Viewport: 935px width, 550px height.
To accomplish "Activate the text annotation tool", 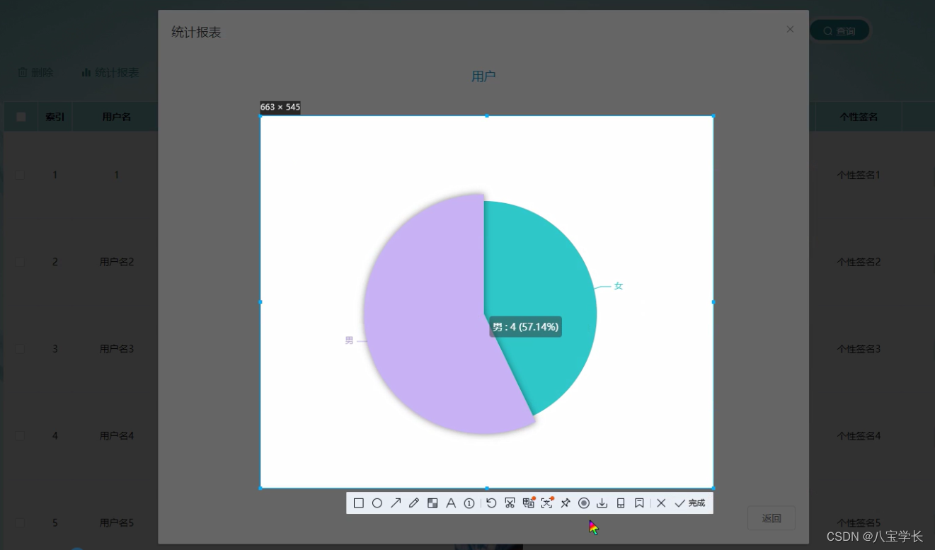I will [451, 503].
